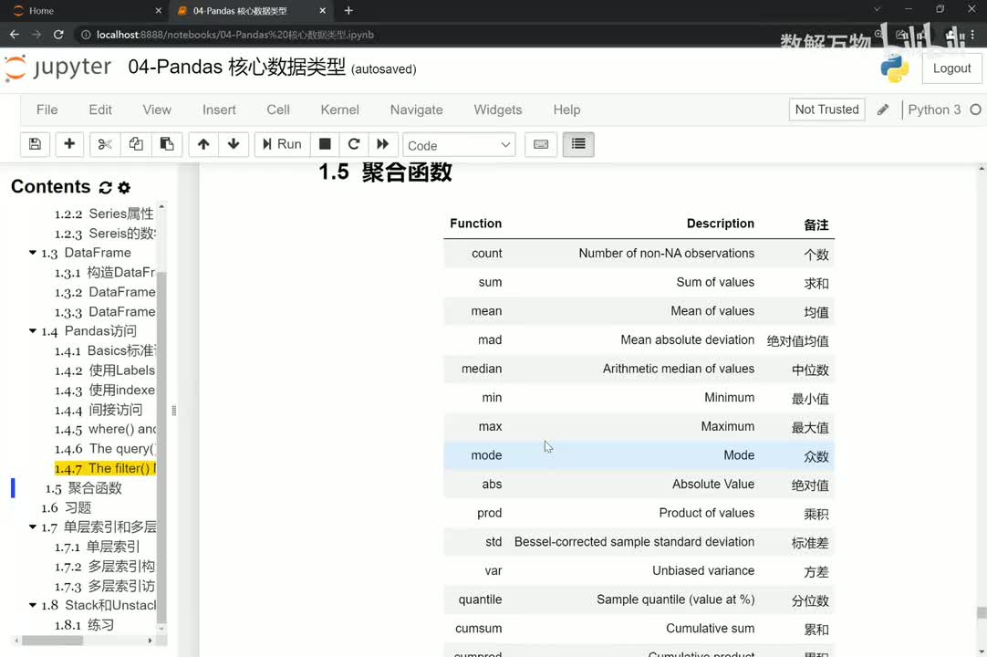This screenshot has height=657, width=987.
Task: Click the Contents panel horizontal scrollbar thumb
Action: tap(52, 641)
